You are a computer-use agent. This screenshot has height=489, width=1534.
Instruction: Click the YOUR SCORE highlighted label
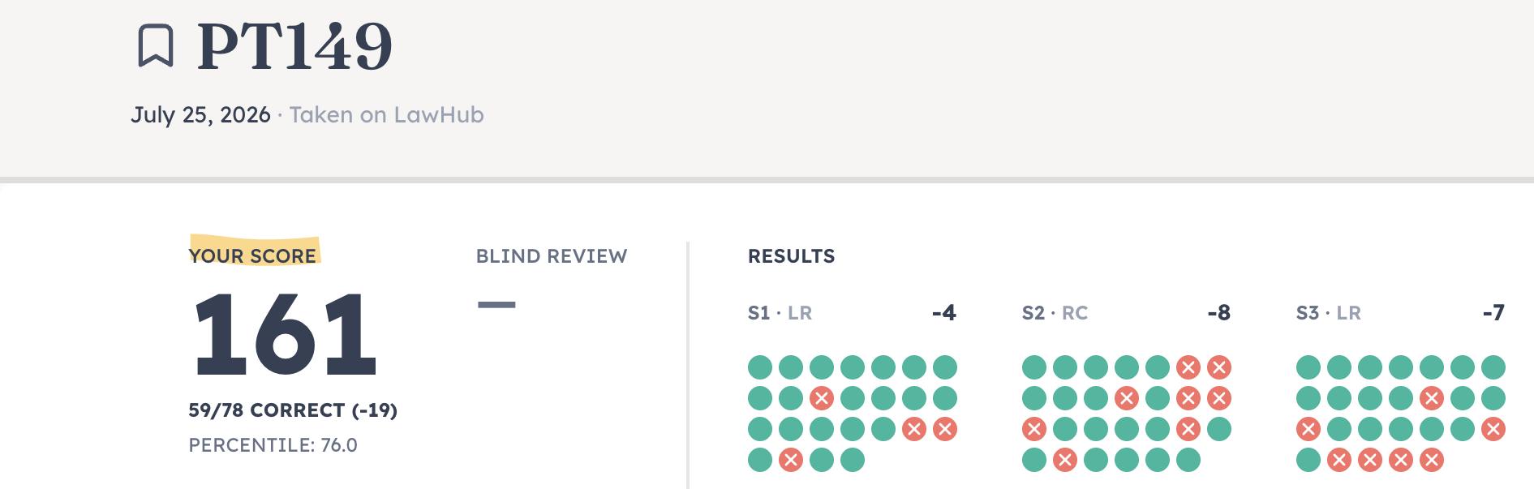click(x=252, y=255)
